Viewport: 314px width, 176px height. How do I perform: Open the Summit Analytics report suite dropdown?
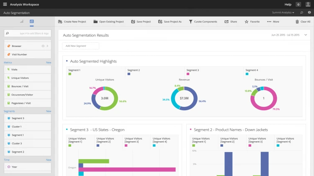coord(283,13)
